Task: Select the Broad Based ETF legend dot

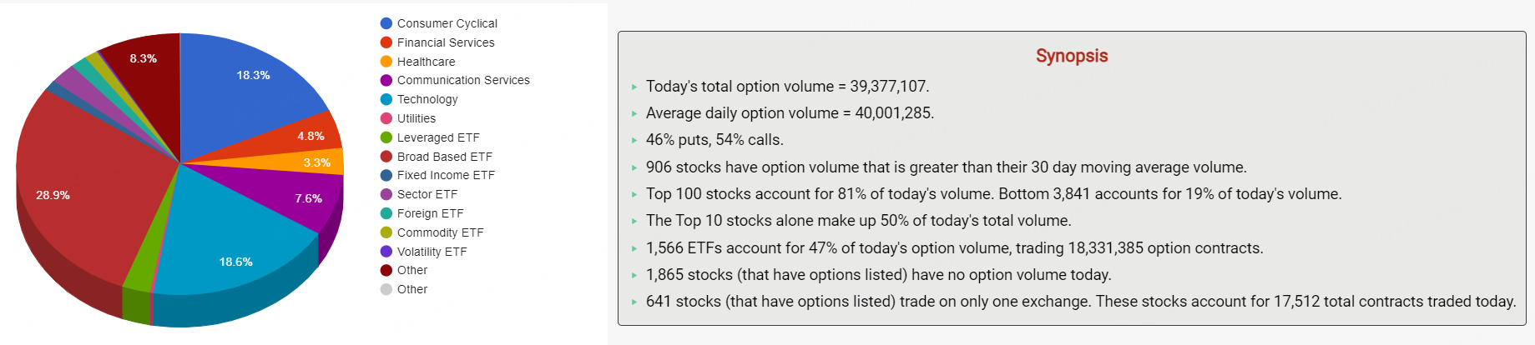Action: 386,157
